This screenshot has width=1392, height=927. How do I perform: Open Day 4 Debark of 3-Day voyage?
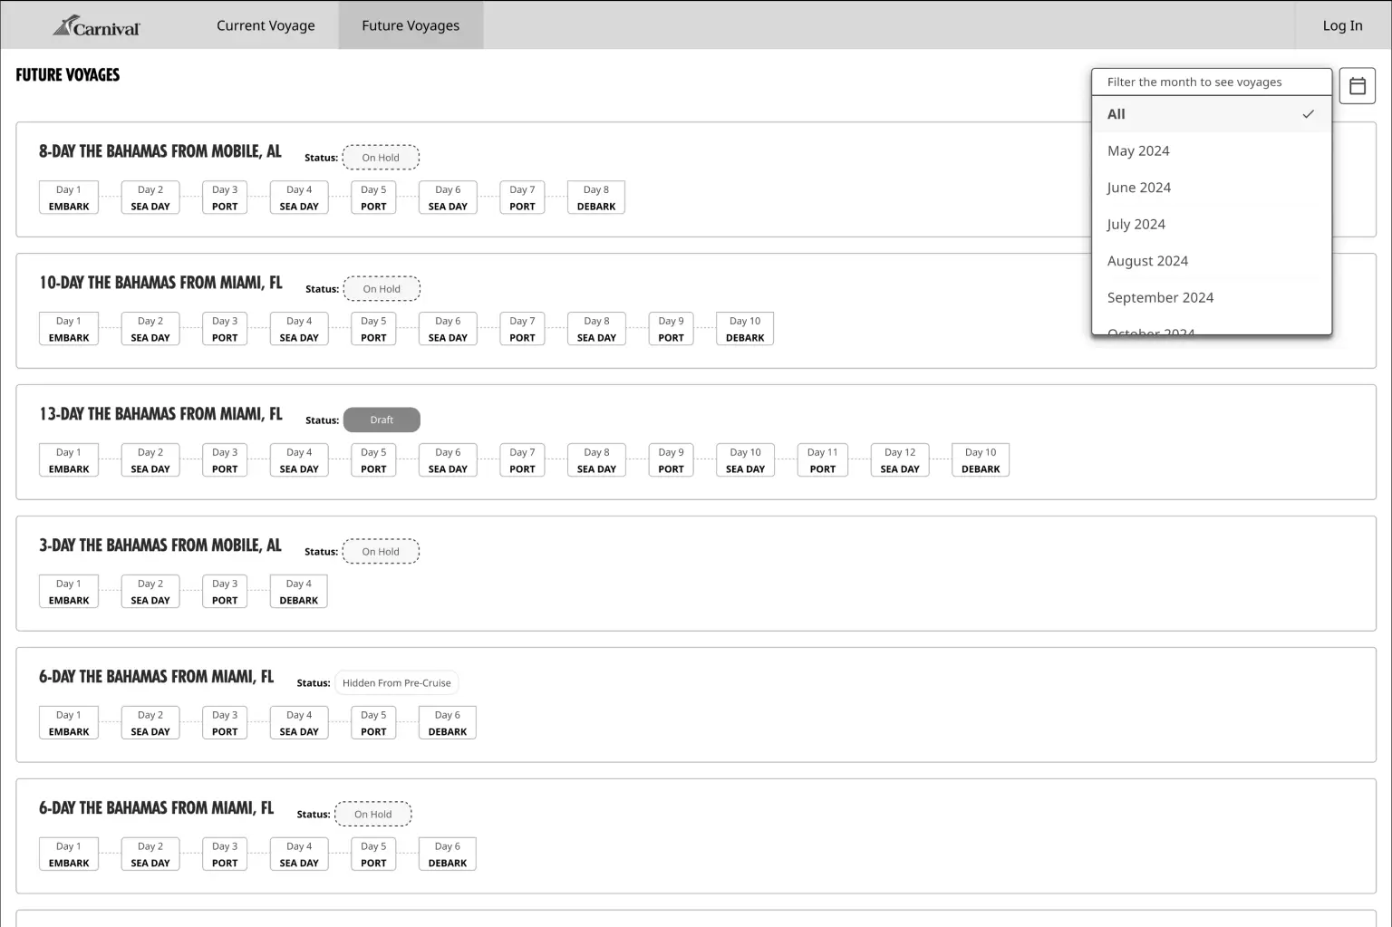click(x=299, y=592)
